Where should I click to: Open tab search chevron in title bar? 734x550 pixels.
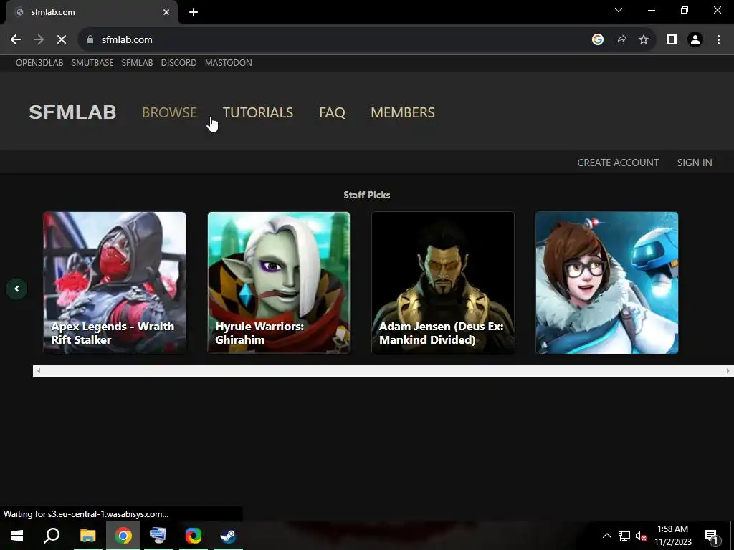point(619,10)
